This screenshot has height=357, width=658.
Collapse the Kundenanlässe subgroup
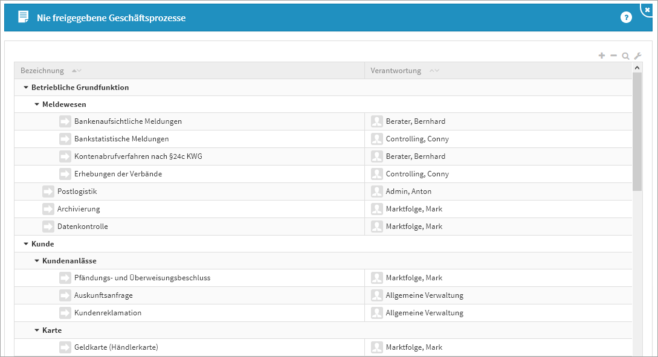click(x=37, y=261)
